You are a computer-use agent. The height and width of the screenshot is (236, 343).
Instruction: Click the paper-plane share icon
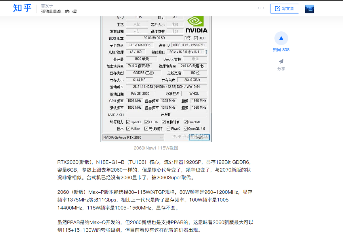[281, 61]
